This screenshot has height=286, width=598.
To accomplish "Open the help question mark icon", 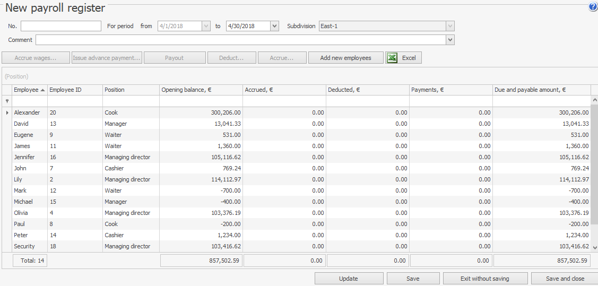I will 593,7.
